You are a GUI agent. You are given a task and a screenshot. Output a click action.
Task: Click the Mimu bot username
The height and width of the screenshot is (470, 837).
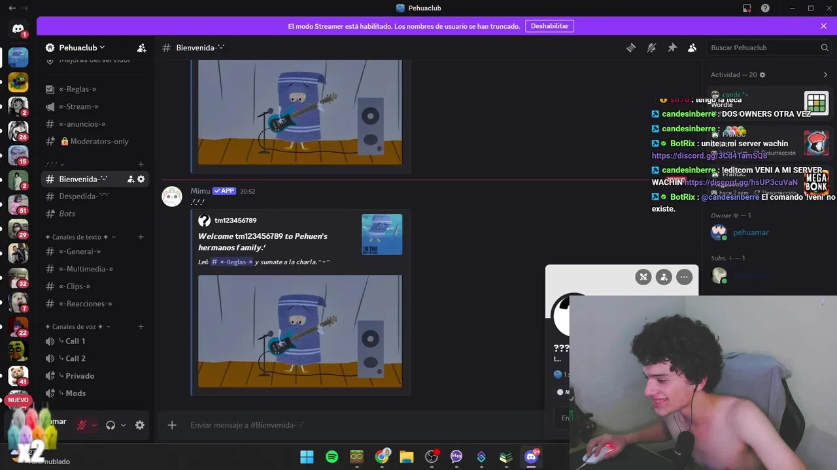tap(200, 191)
